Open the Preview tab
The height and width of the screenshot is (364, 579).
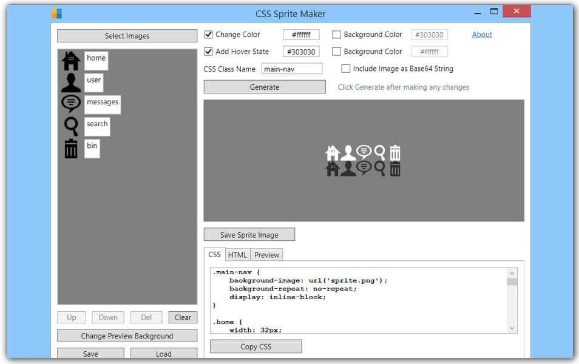tap(266, 254)
